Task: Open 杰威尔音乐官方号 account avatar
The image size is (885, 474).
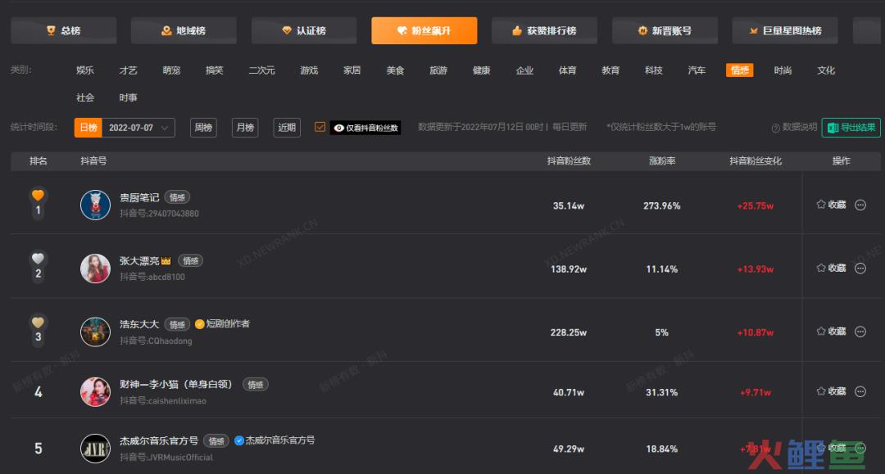Action: point(95,449)
